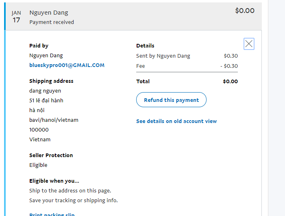This screenshot has height=216, width=285.
Task: Click the Seller Protection heading
Action: click(x=51, y=155)
